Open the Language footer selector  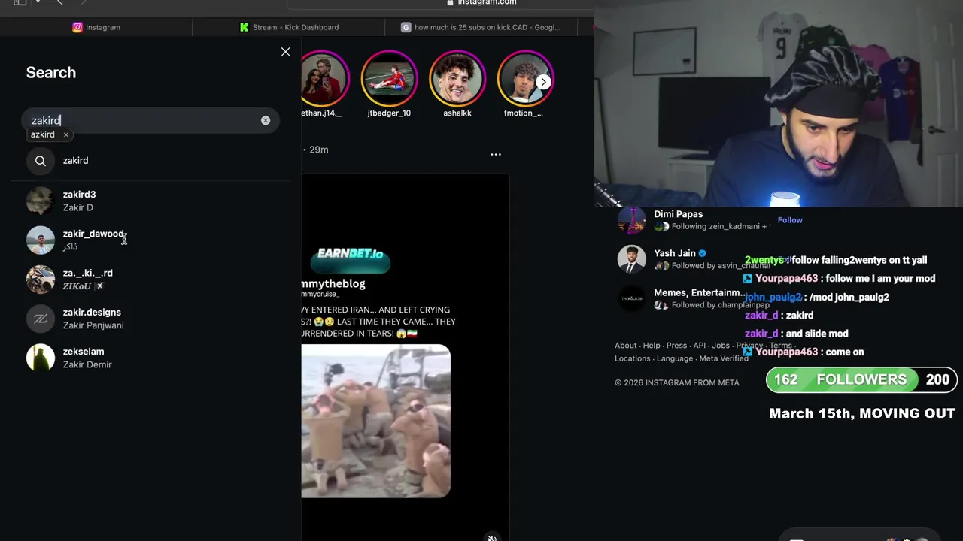[675, 358]
